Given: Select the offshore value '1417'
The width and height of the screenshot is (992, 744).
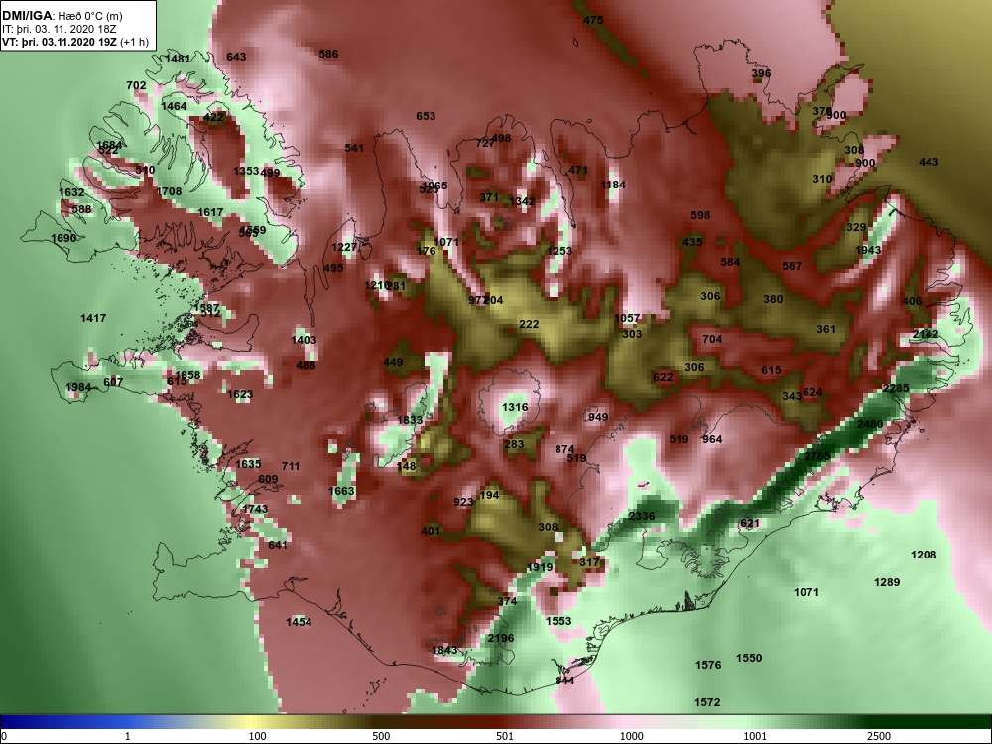Looking at the screenshot, I should point(93,318).
